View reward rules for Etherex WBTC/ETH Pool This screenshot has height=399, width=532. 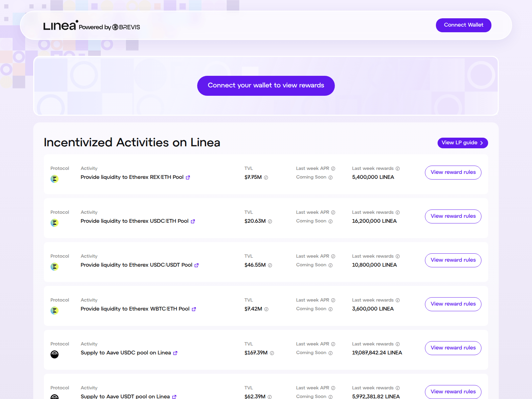pos(453,304)
